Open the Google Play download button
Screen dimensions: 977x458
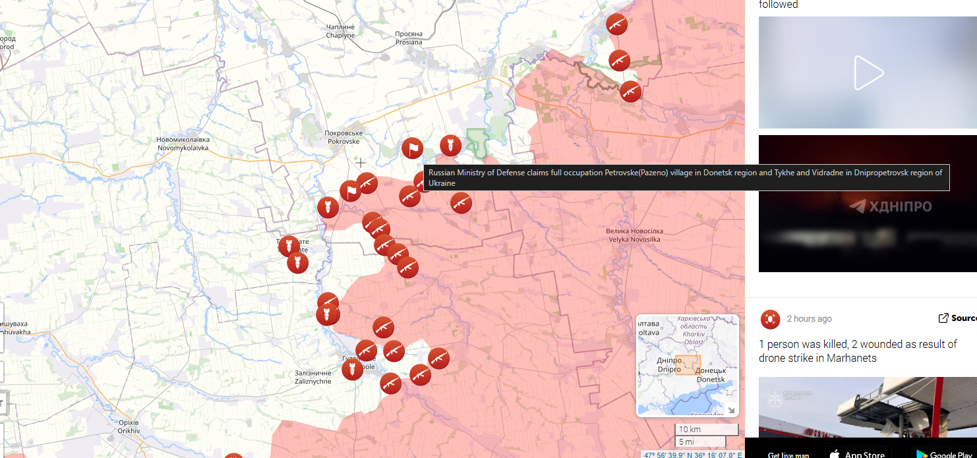[x=945, y=455]
